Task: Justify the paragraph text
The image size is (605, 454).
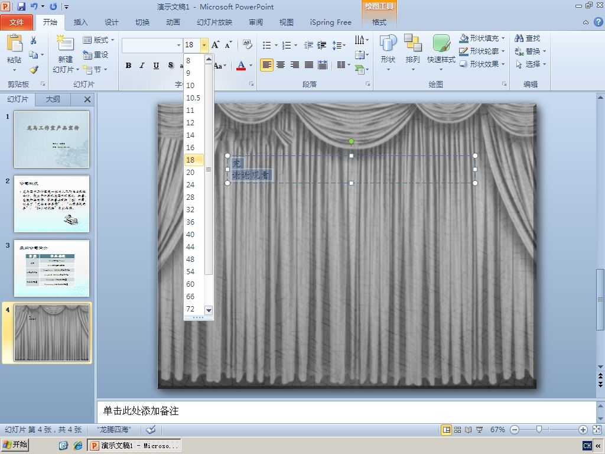Action: pos(308,65)
